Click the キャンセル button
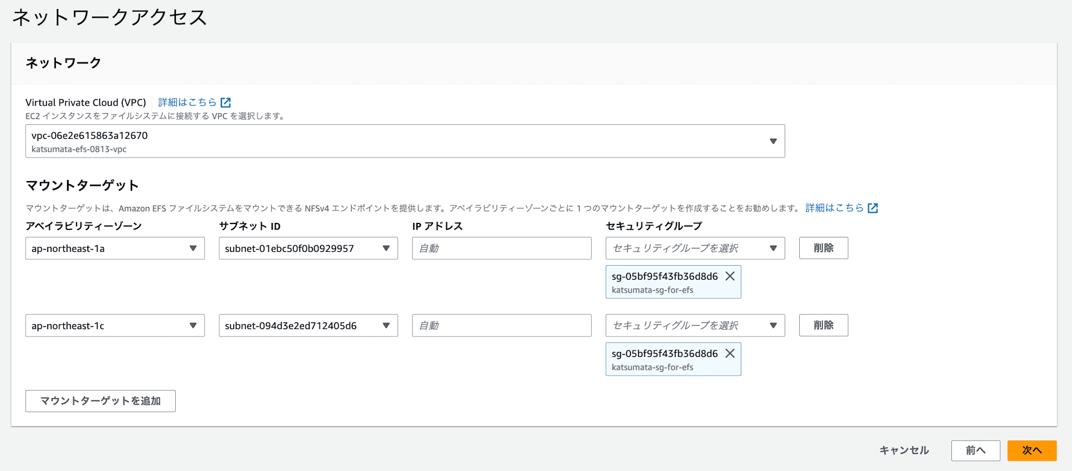This screenshot has height=471, width=1072. pos(904,451)
